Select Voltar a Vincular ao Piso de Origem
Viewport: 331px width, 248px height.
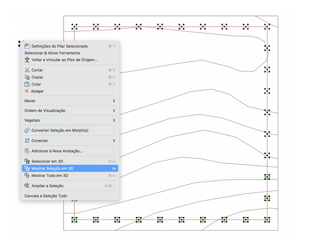coord(70,60)
